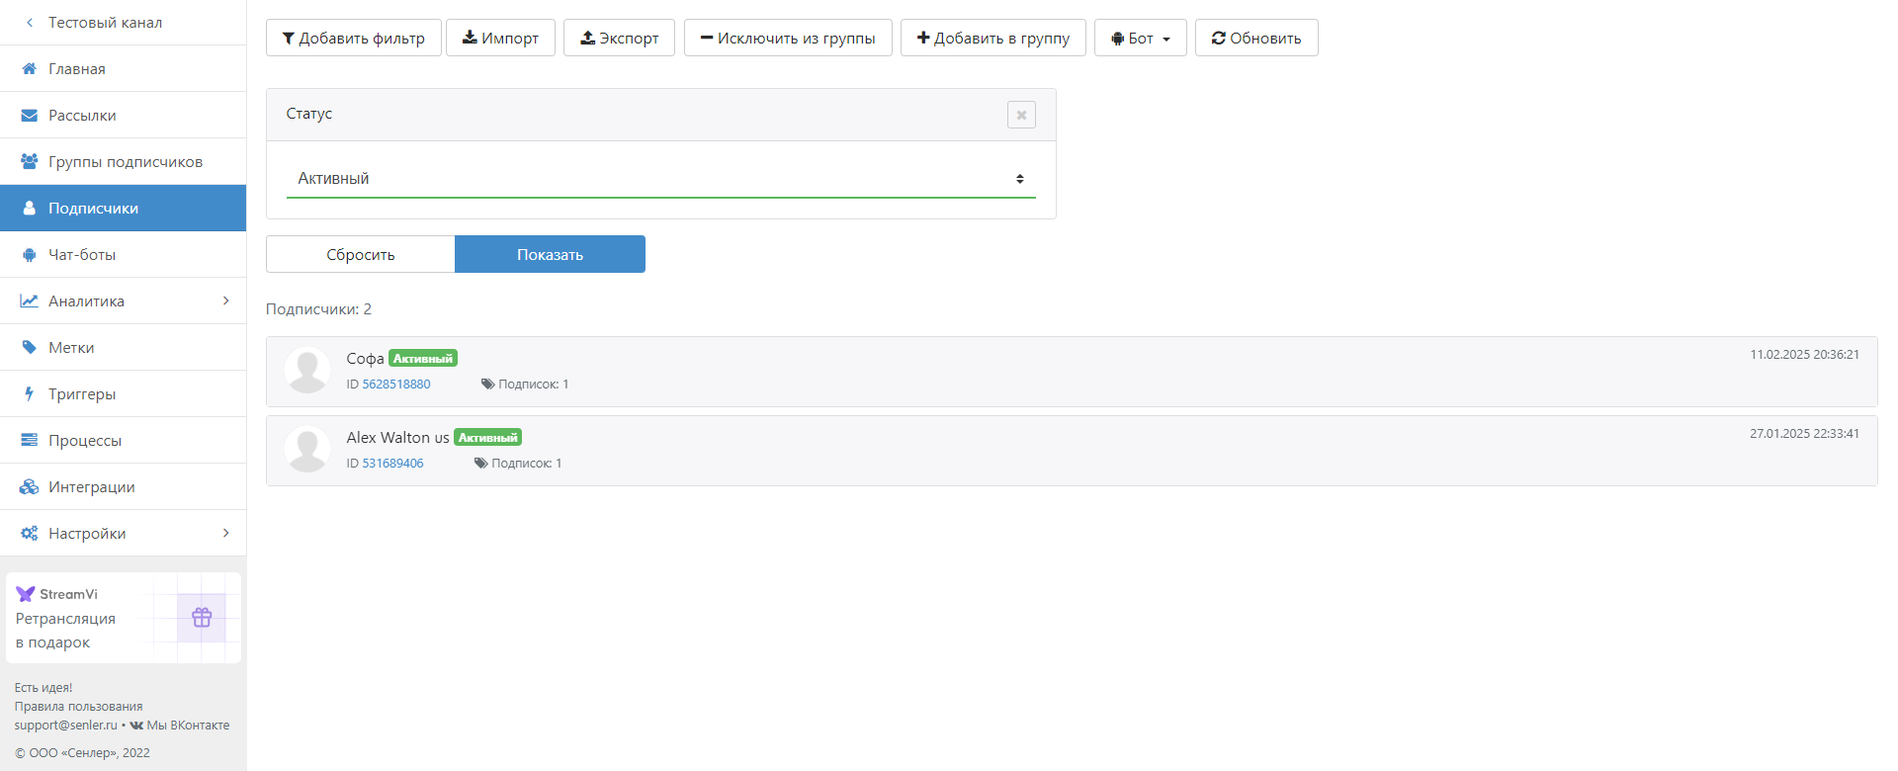This screenshot has height=771, width=1898.
Task: Open subscriber ID 5628518880 link
Action: coord(395,385)
